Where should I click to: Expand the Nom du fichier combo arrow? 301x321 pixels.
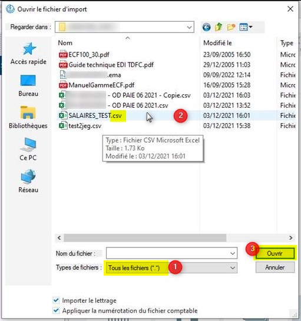pyautogui.click(x=233, y=253)
